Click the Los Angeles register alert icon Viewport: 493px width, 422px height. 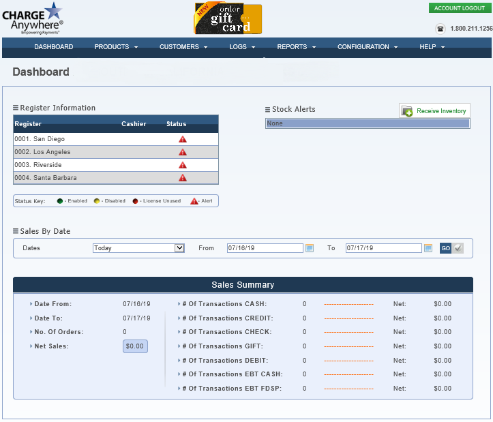[182, 152]
